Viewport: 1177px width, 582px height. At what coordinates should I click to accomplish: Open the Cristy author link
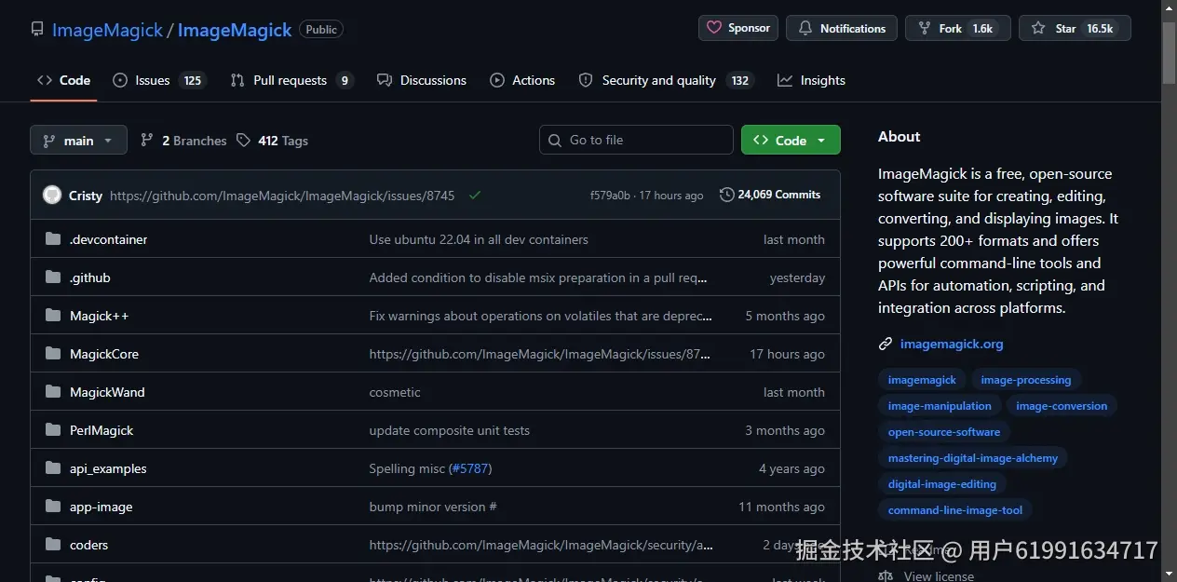coord(86,196)
